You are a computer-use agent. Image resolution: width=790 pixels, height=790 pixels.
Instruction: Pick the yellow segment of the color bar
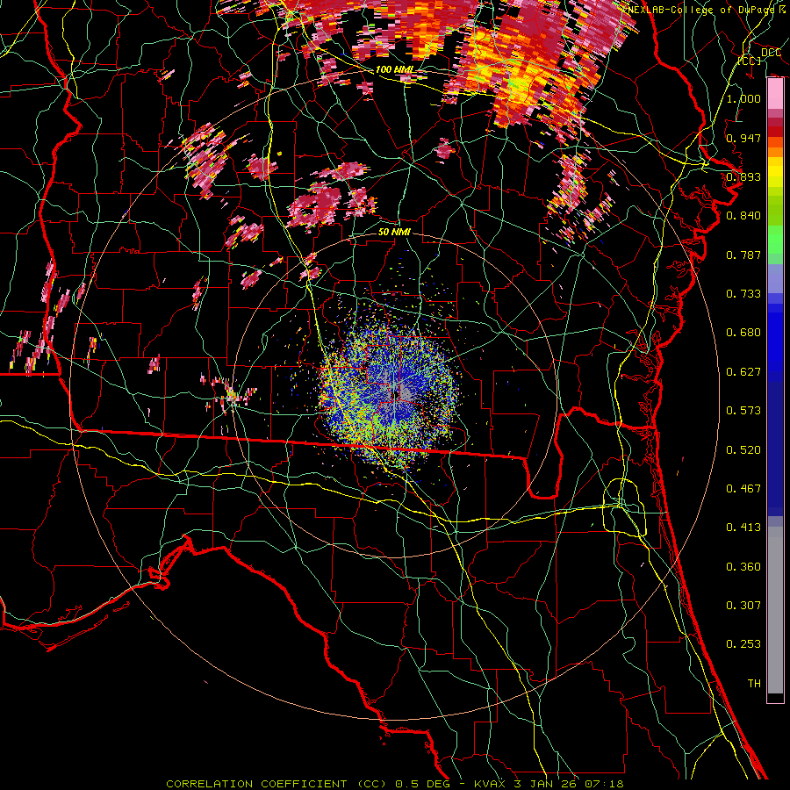(775, 173)
